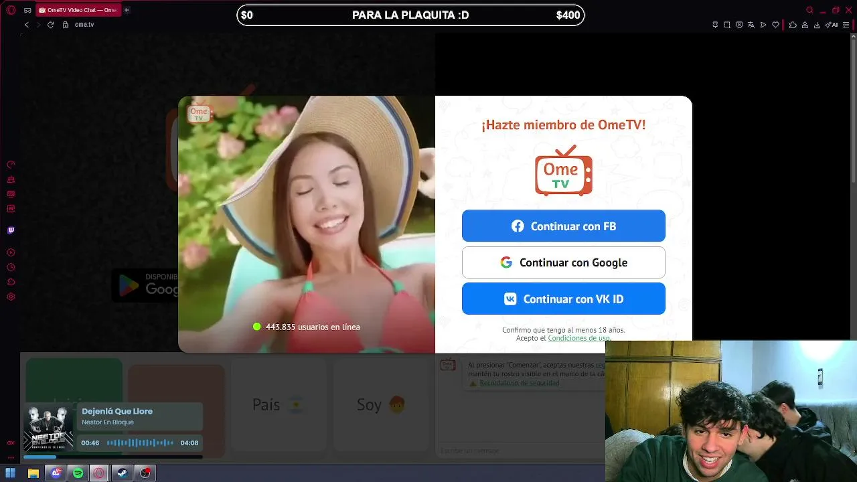Click the '¡Hazte miembro de OmeTV!' heading
The height and width of the screenshot is (482, 857).
tap(564, 125)
